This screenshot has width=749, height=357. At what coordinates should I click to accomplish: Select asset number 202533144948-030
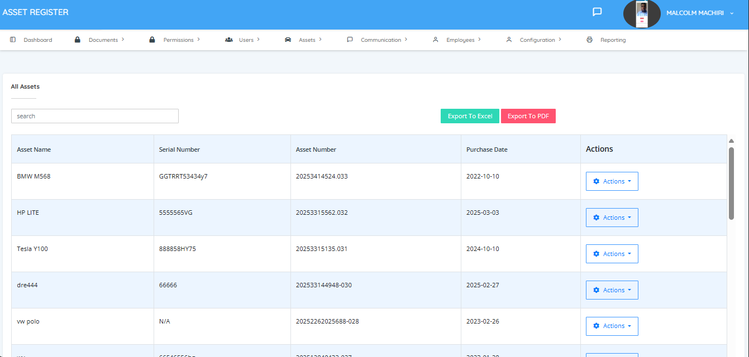(324, 285)
